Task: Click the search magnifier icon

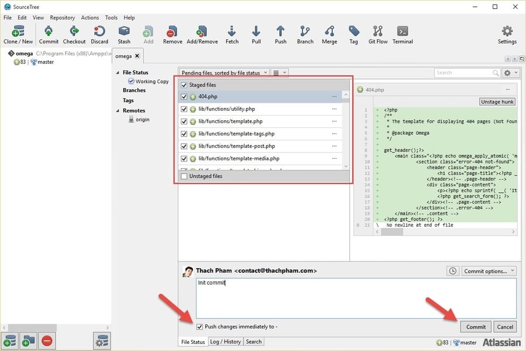Action: [x=495, y=73]
